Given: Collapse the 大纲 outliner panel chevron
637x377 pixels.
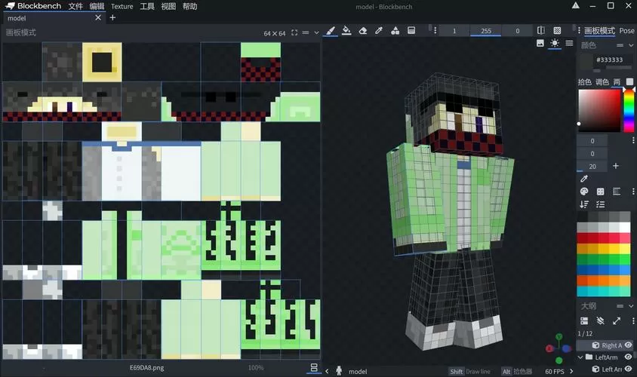Looking at the screenshot, I should [631, 306].
